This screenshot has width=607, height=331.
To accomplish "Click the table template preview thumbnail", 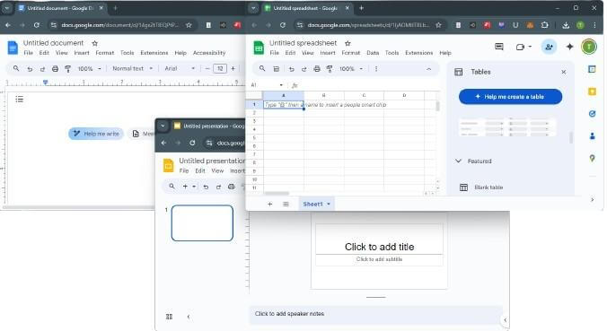I will point(507,127).
